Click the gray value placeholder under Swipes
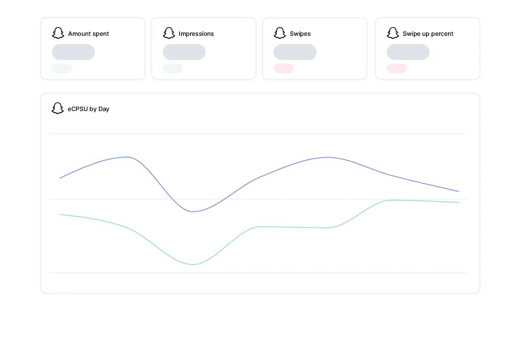This screenshot has width=517, height=339. click(x=295, y=52)
